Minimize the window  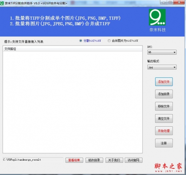[x=164, y=2]
